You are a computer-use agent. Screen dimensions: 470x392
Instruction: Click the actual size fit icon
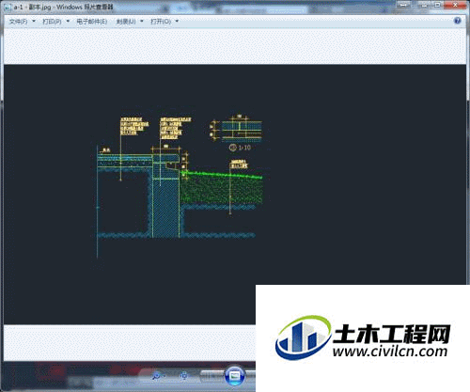pyautogui.click(x=184, y=375)
